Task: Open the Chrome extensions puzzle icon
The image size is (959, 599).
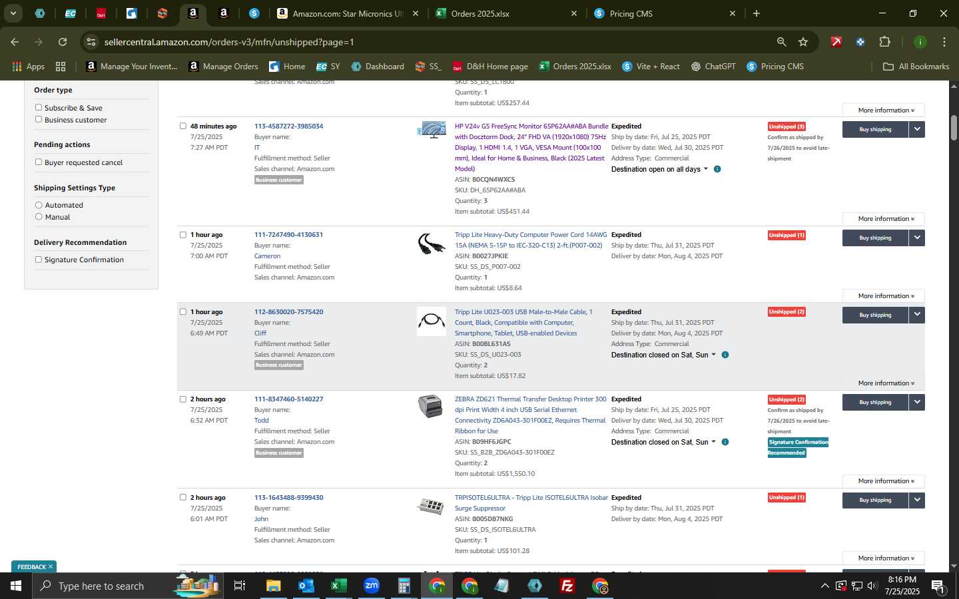Action: (884, 42)
